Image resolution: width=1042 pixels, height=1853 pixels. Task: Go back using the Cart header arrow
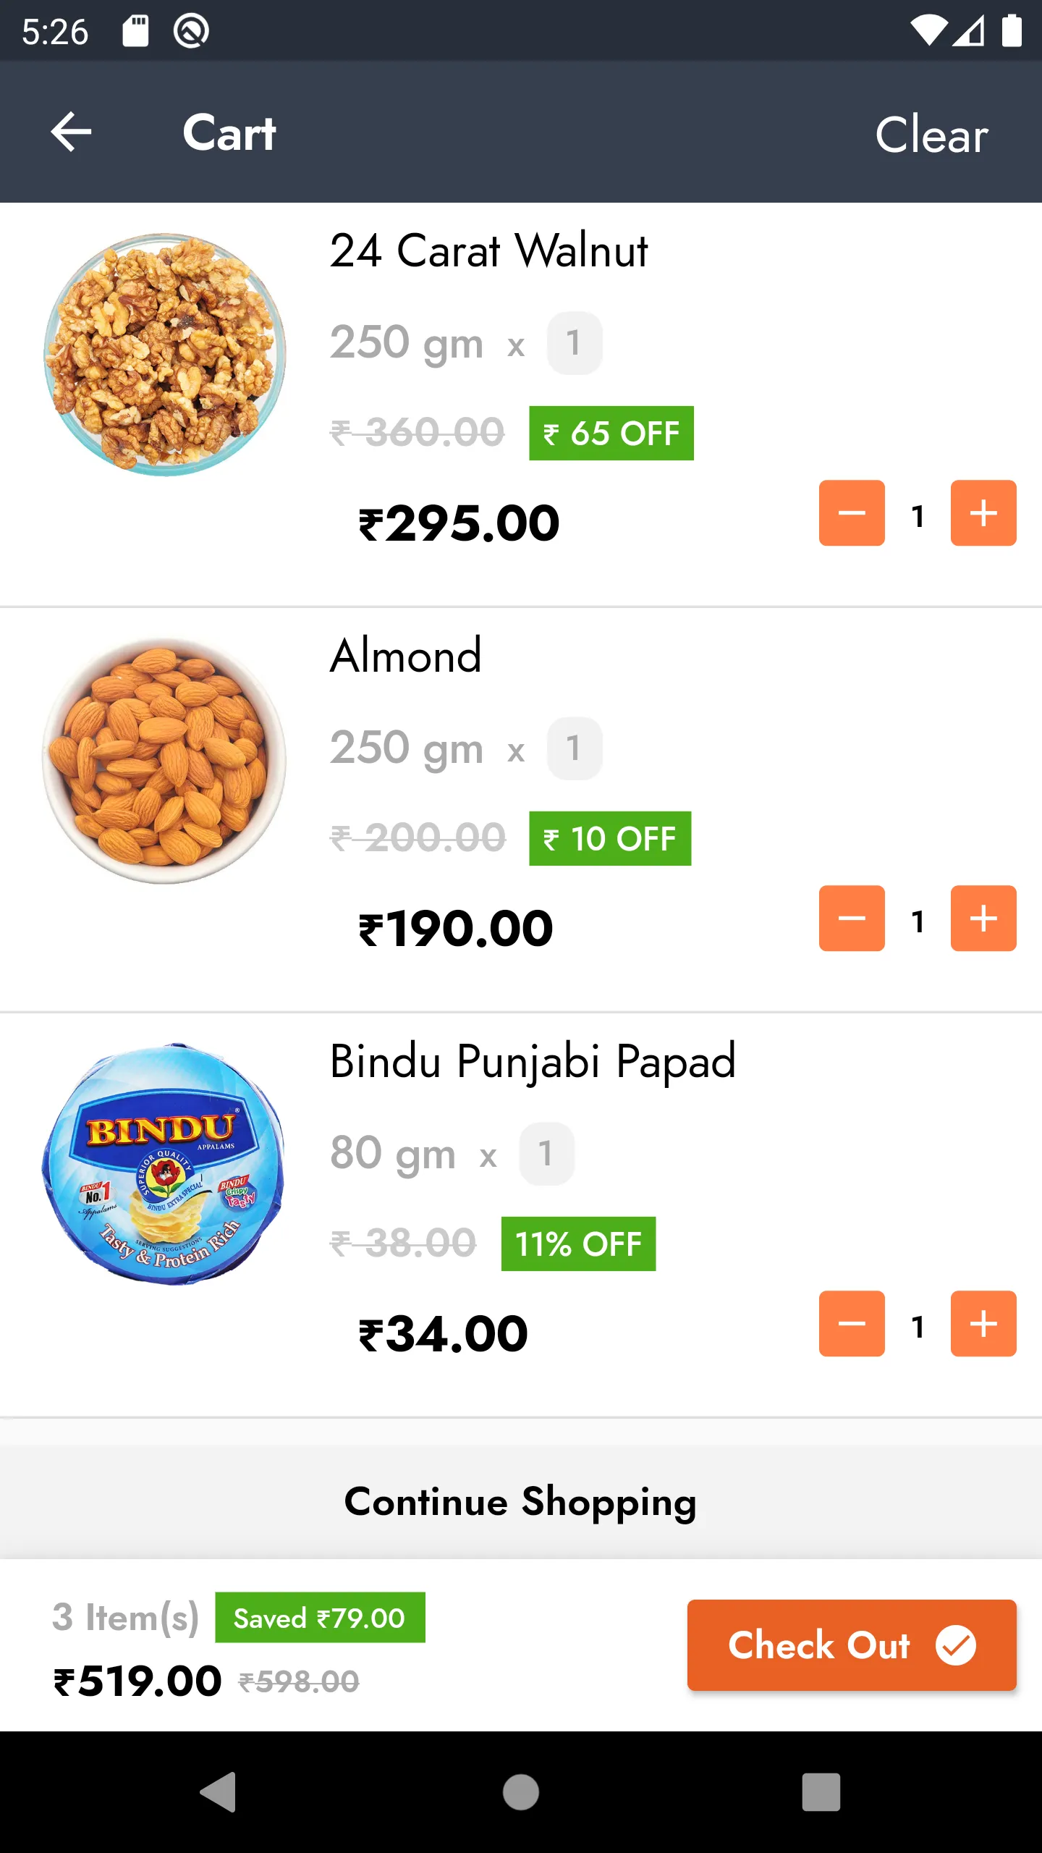tap(72, 132)
